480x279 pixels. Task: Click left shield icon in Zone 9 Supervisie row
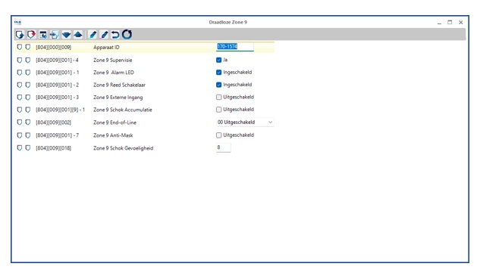[19, 60]
